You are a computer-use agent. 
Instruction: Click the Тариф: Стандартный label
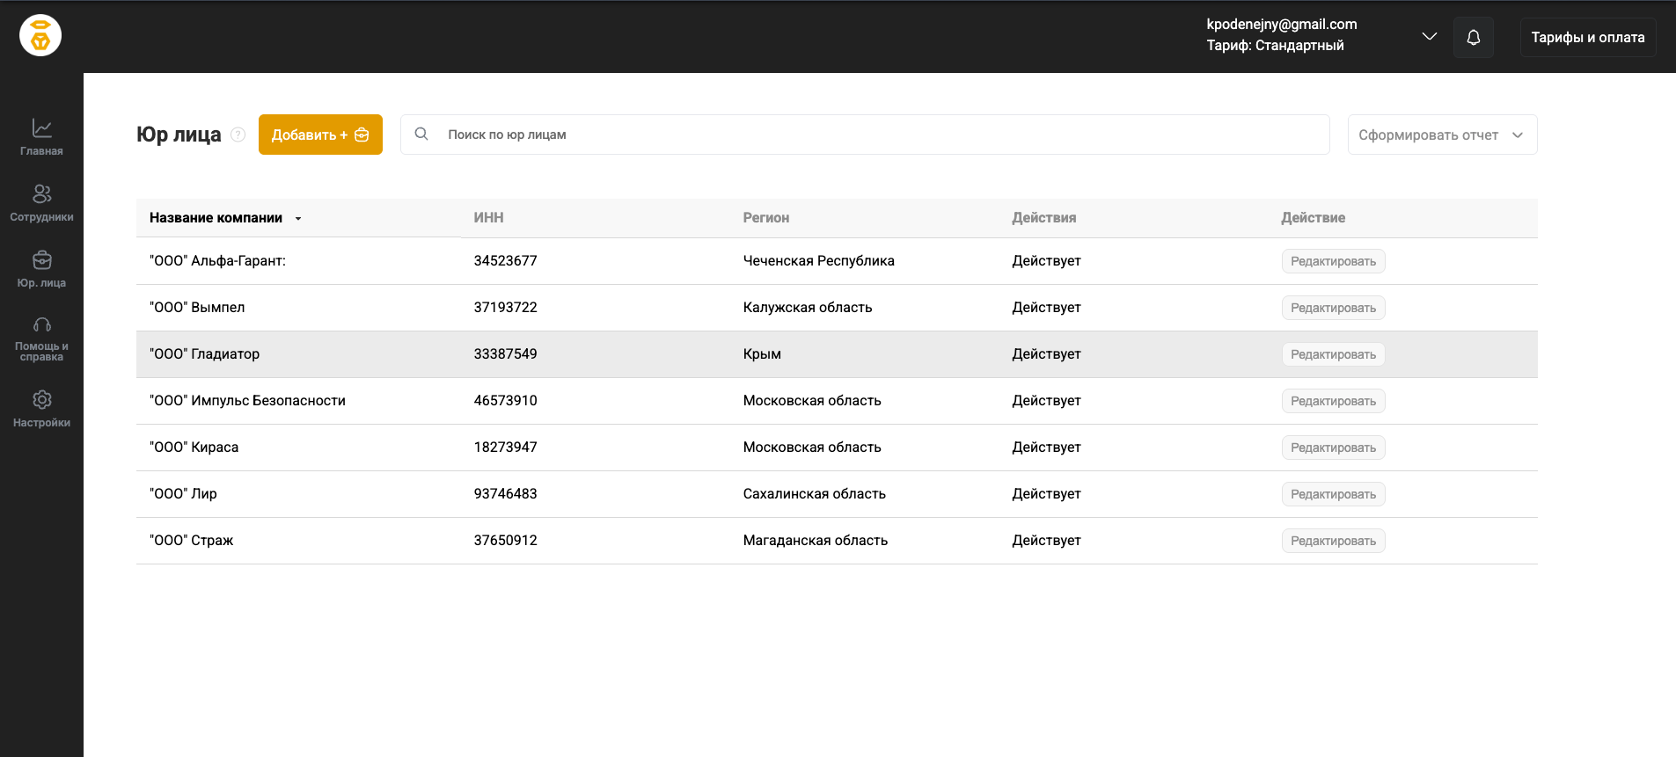(x=1275, y=46)
